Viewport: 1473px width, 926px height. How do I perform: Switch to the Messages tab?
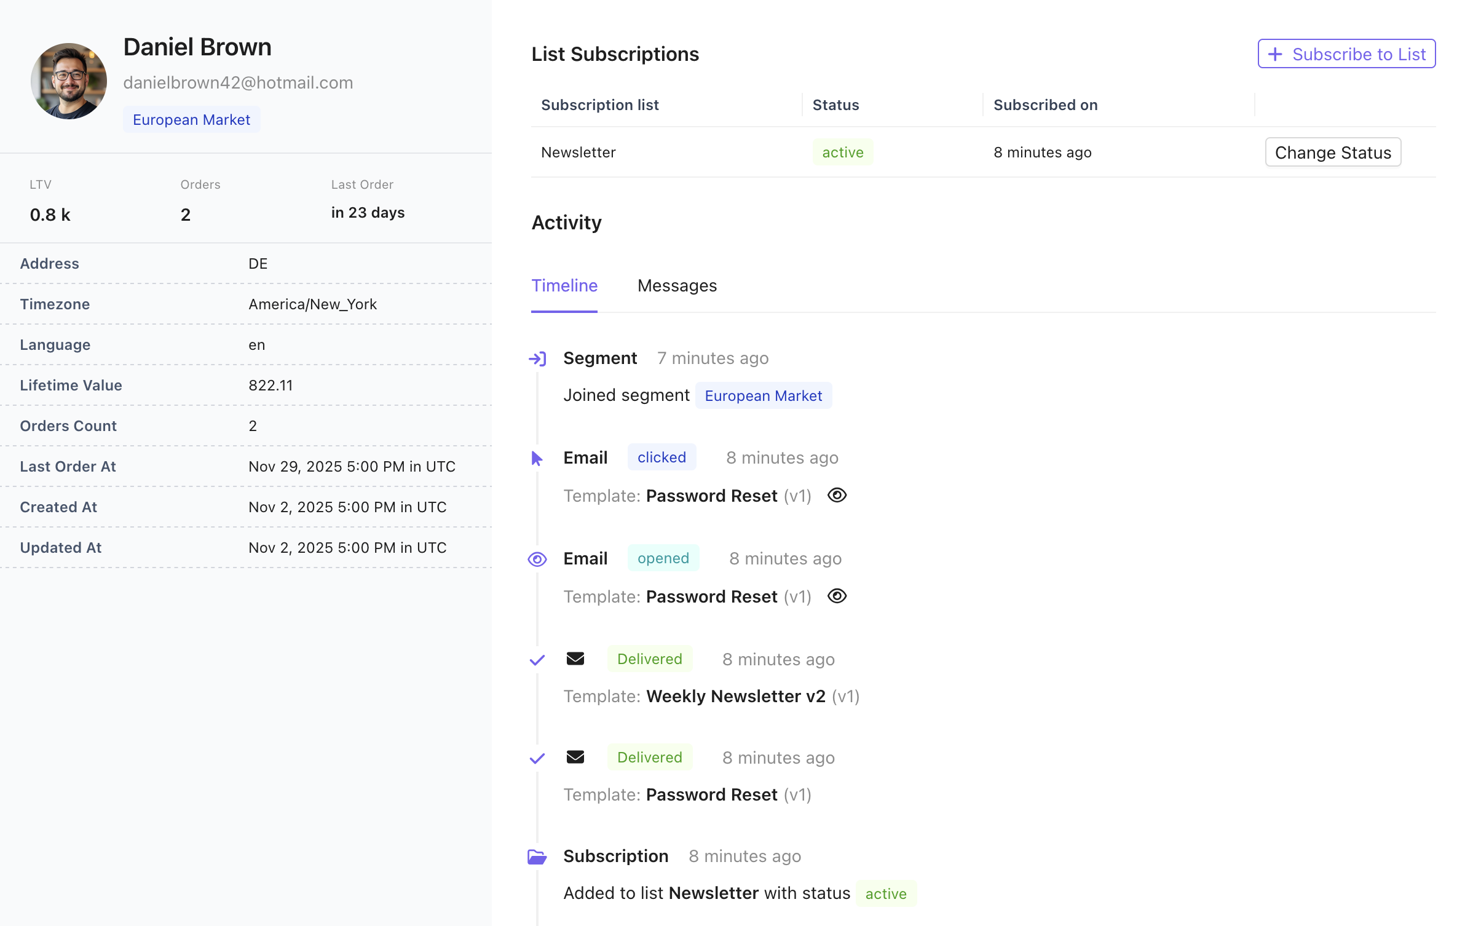677,285
